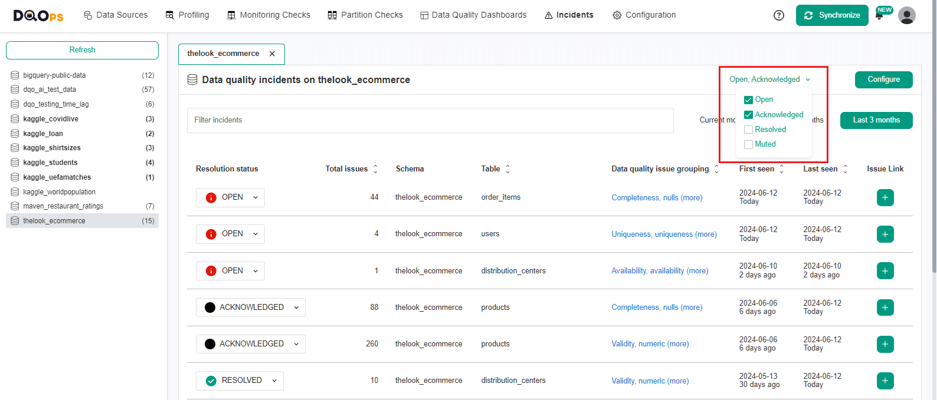Open Validity, numeric link for products
Image resolution: width=937 pixels, height=400 pixels.
point(650,344)
